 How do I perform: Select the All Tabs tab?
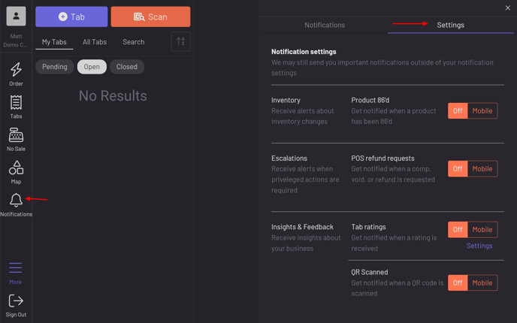click(x=95, y=42)
